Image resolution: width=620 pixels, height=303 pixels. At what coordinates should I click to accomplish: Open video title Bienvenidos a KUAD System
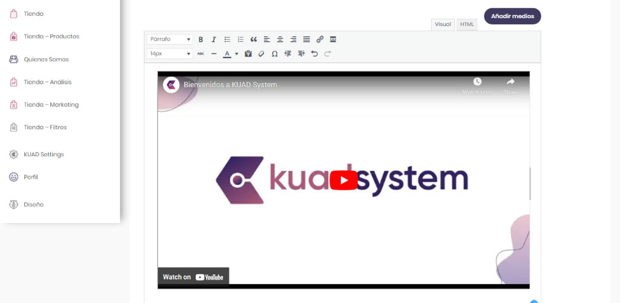pyautogui.click(x=230, y=85)
